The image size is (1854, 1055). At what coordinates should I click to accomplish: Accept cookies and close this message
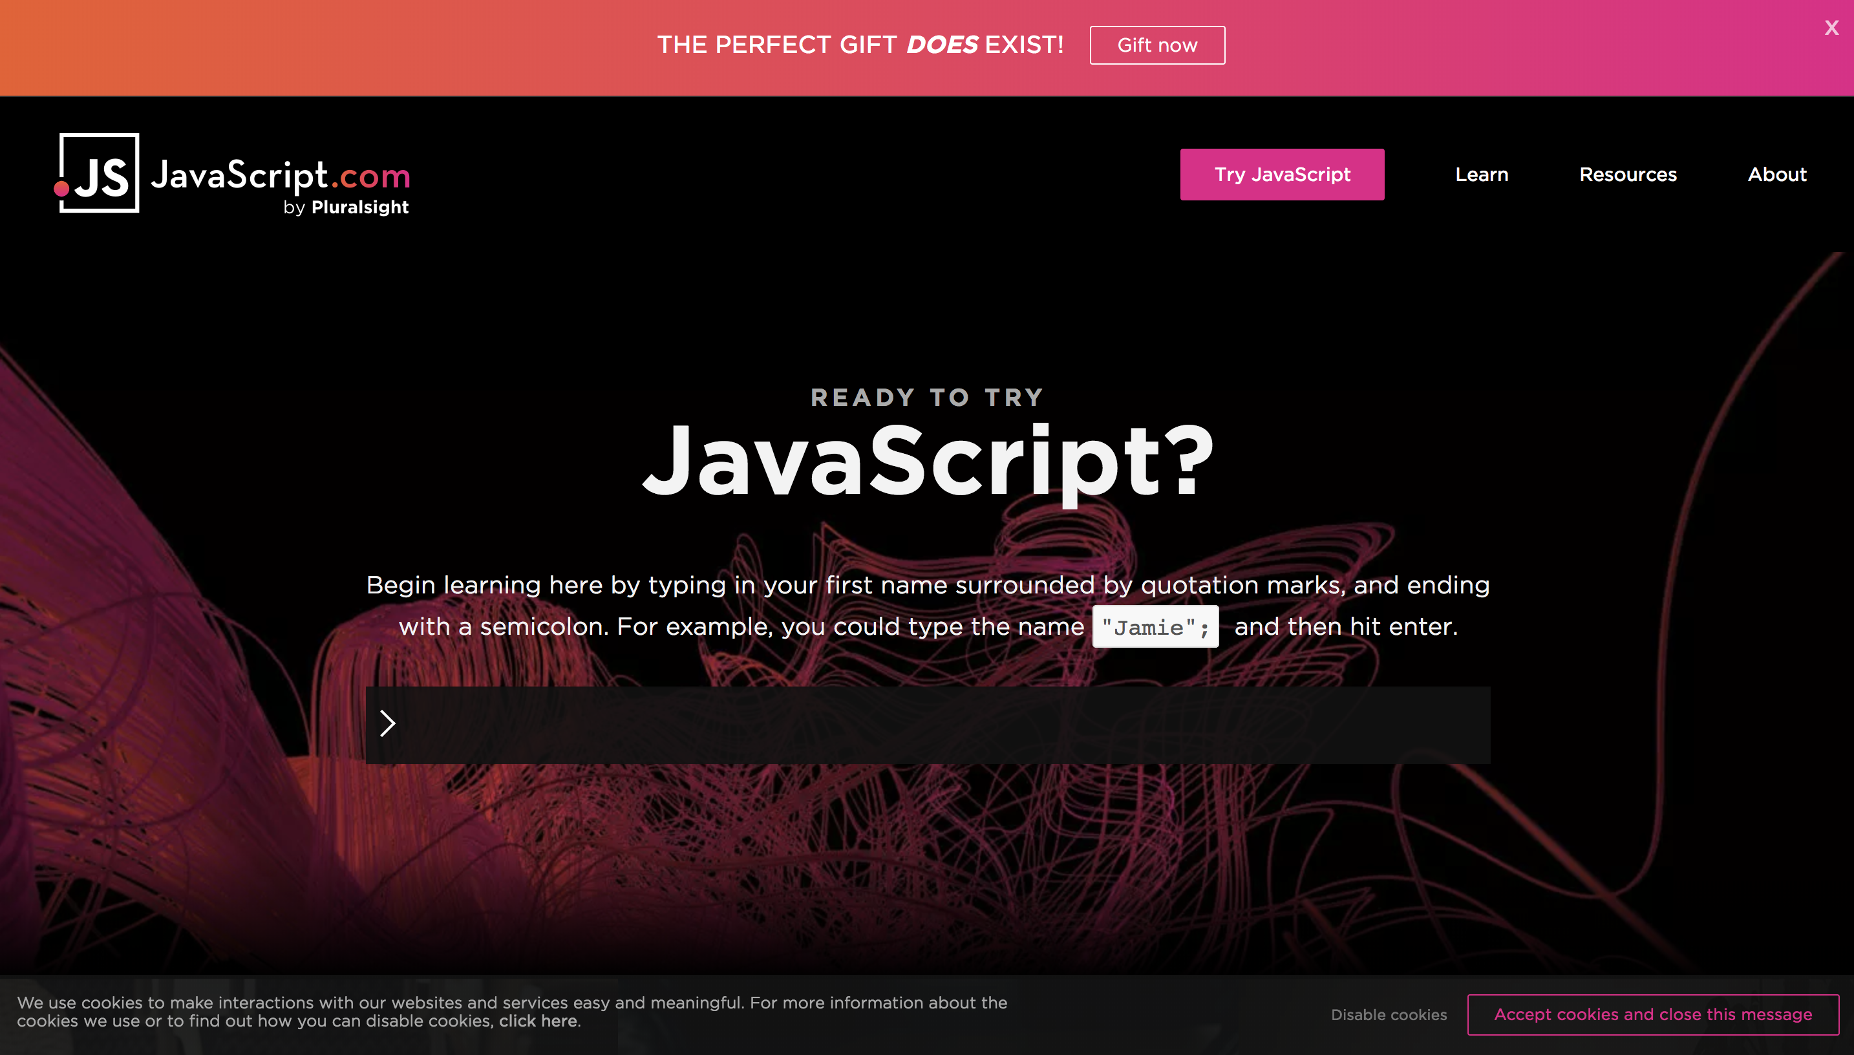point(1652,1014)
